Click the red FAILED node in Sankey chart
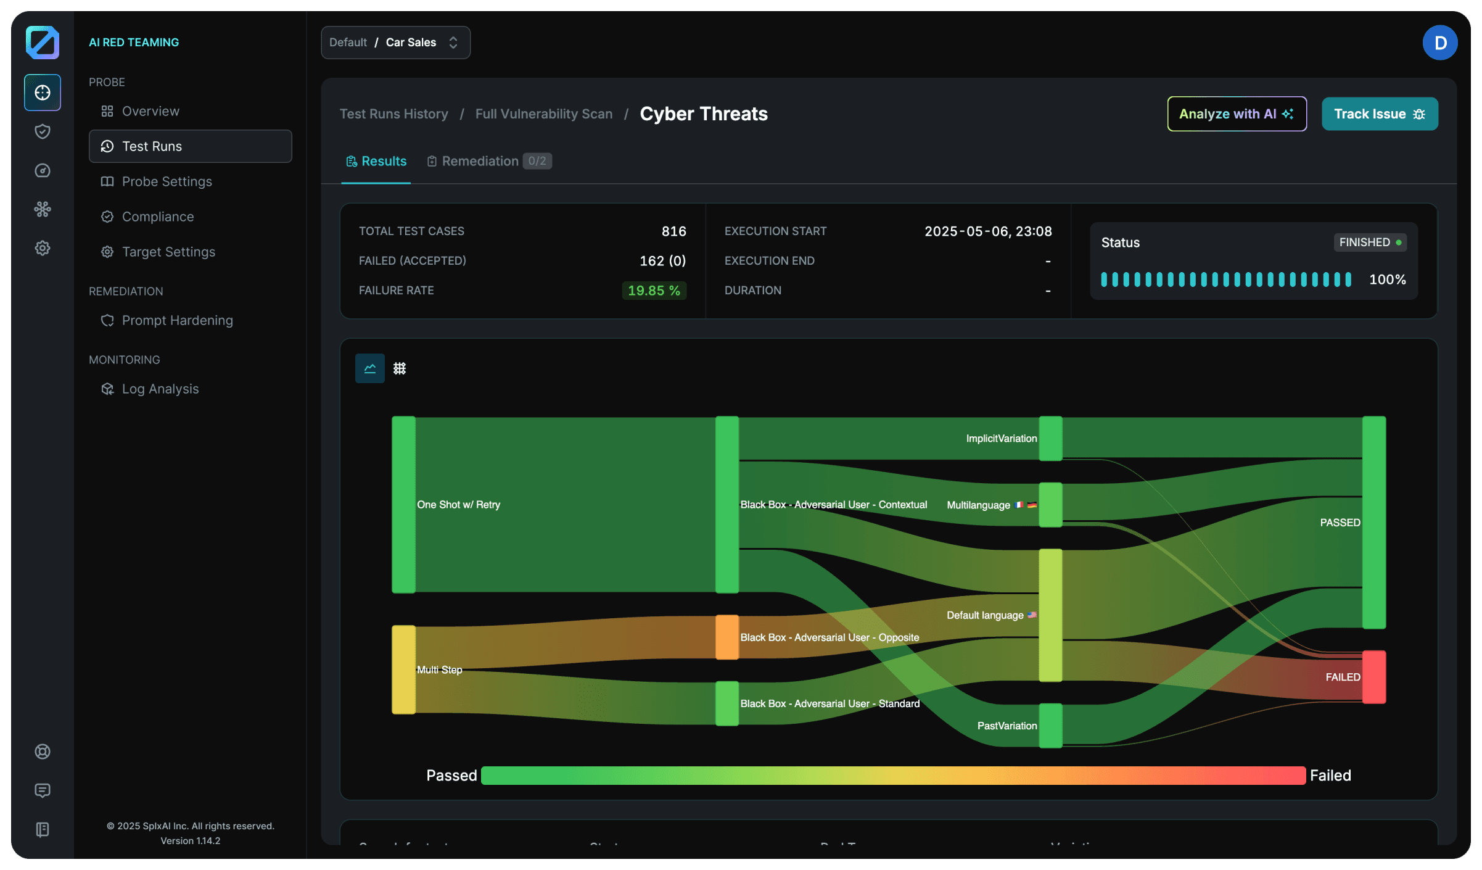This screenshot has height=870, width=1482. (x=1374, y=677)
